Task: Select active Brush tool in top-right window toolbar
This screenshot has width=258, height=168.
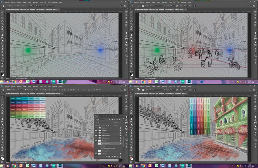Action: coord(131,32)
